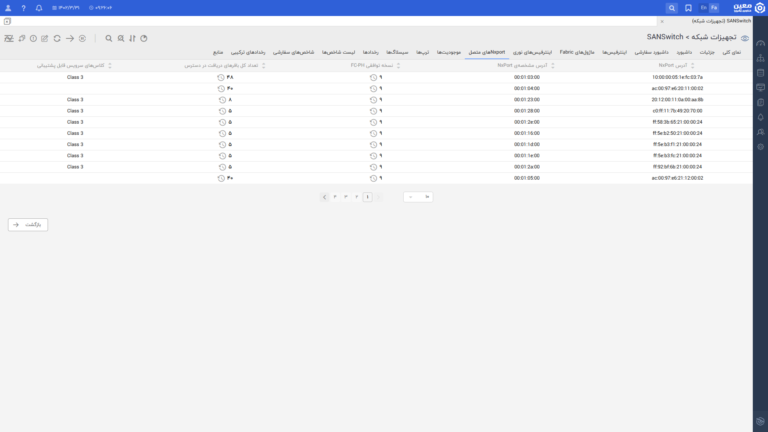Open users icon in sidebar
The image size is (768, 432).
tap(760, 132)
